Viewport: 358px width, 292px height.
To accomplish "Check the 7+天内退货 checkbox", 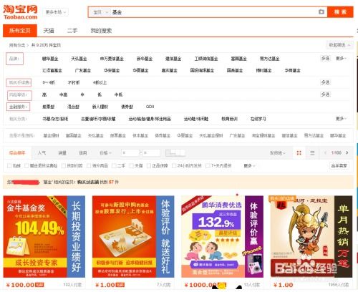I will [208, 165].
